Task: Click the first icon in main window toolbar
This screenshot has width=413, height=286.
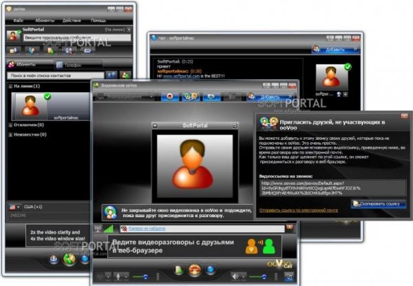Action: 14,50
